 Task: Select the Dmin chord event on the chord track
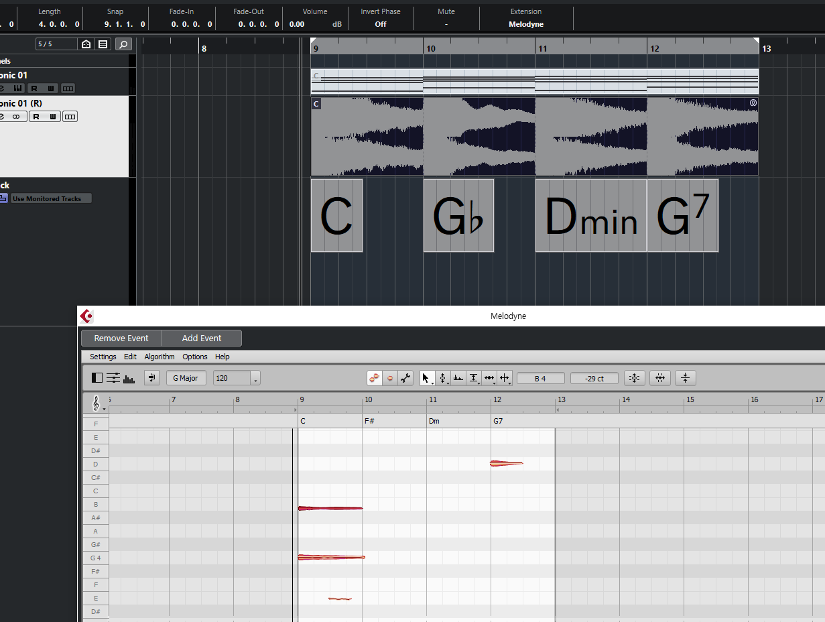(591, 215)
